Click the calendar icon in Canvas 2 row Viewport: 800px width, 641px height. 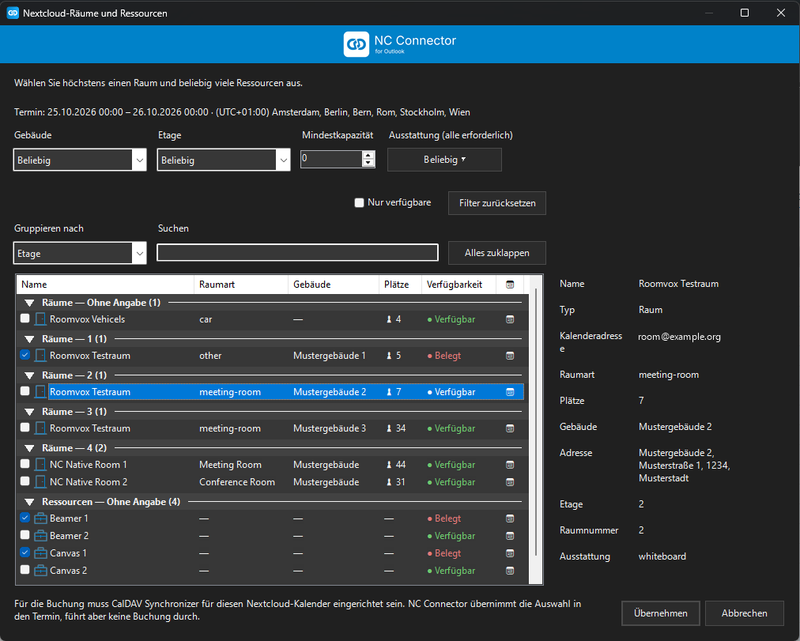point(510,571)
